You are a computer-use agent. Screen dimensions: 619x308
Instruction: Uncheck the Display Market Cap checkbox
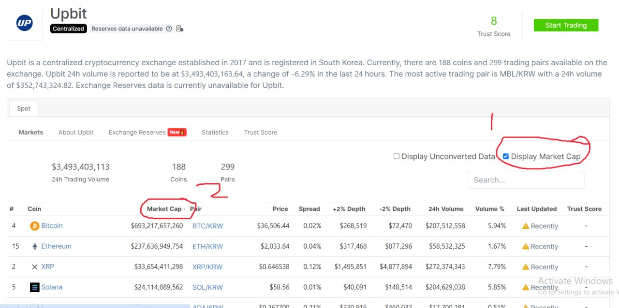(x=506, y=156)
